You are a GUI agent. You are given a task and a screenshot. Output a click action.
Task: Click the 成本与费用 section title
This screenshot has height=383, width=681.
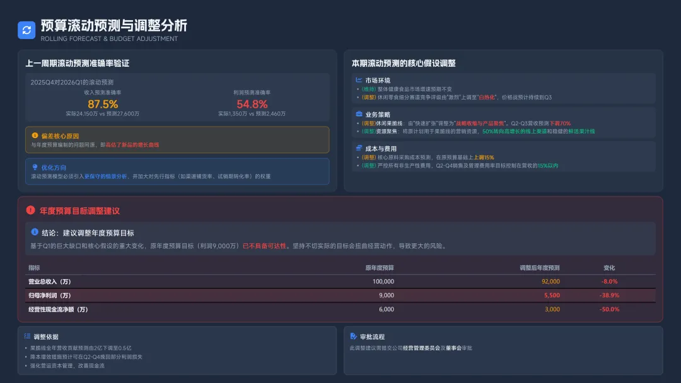pos(381,149)
